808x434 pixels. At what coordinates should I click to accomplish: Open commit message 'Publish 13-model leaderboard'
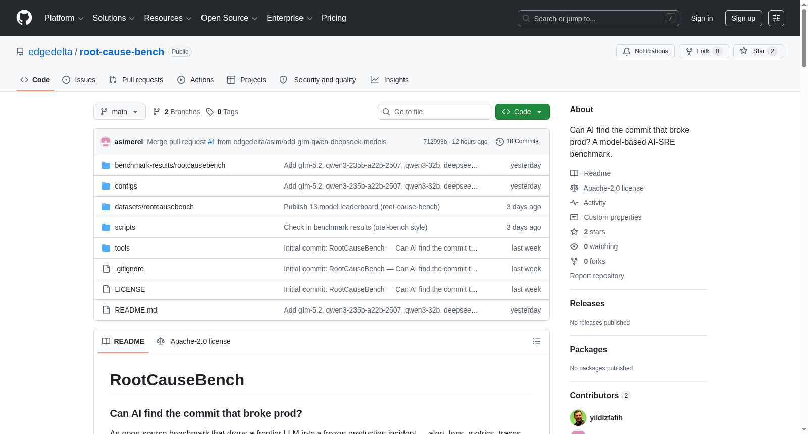coord(362,207)
